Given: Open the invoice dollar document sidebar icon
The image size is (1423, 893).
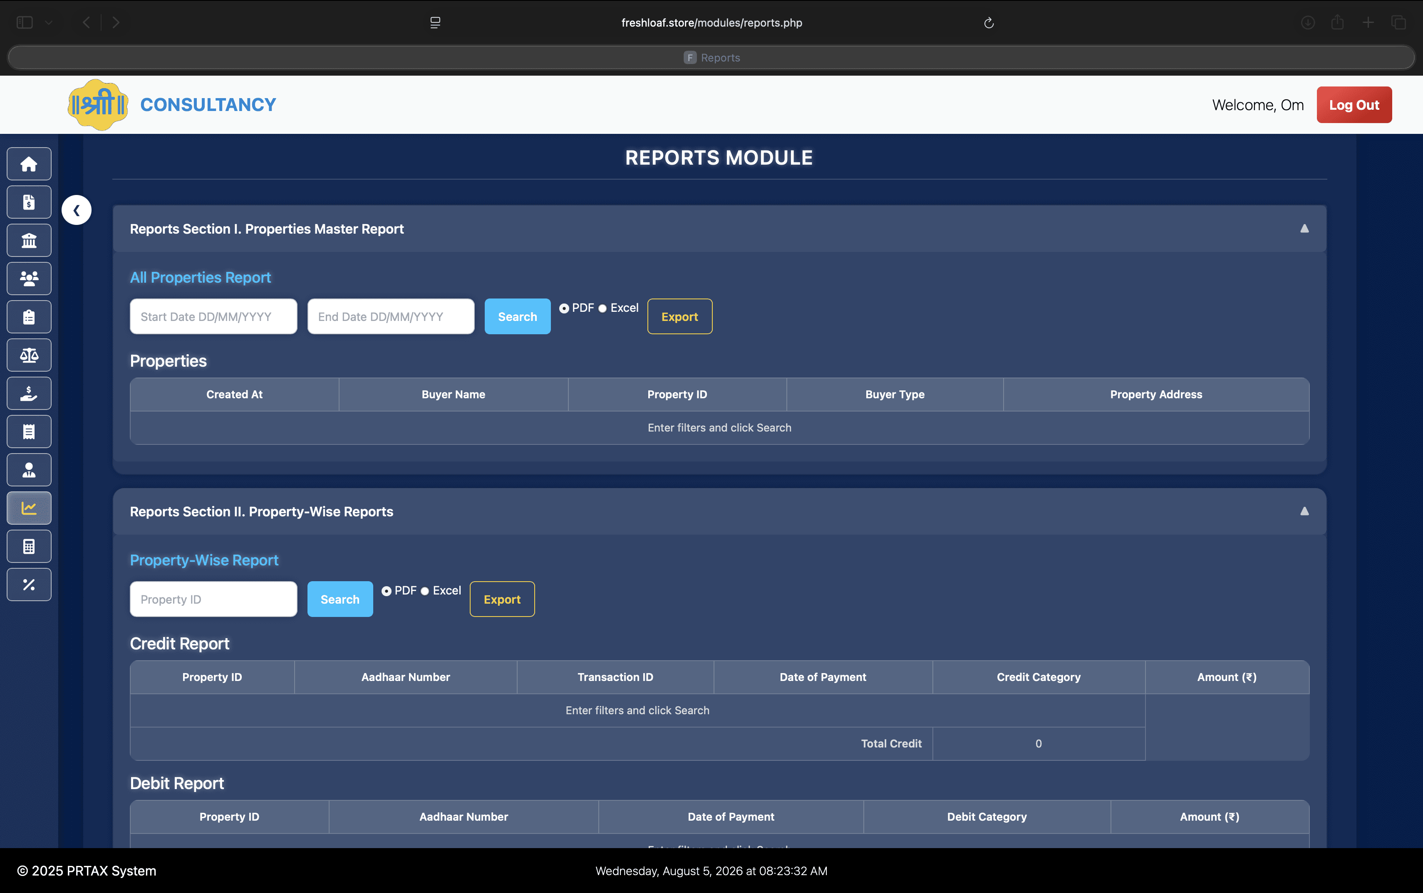Looking at the screenshot, I should pos(29,202).
